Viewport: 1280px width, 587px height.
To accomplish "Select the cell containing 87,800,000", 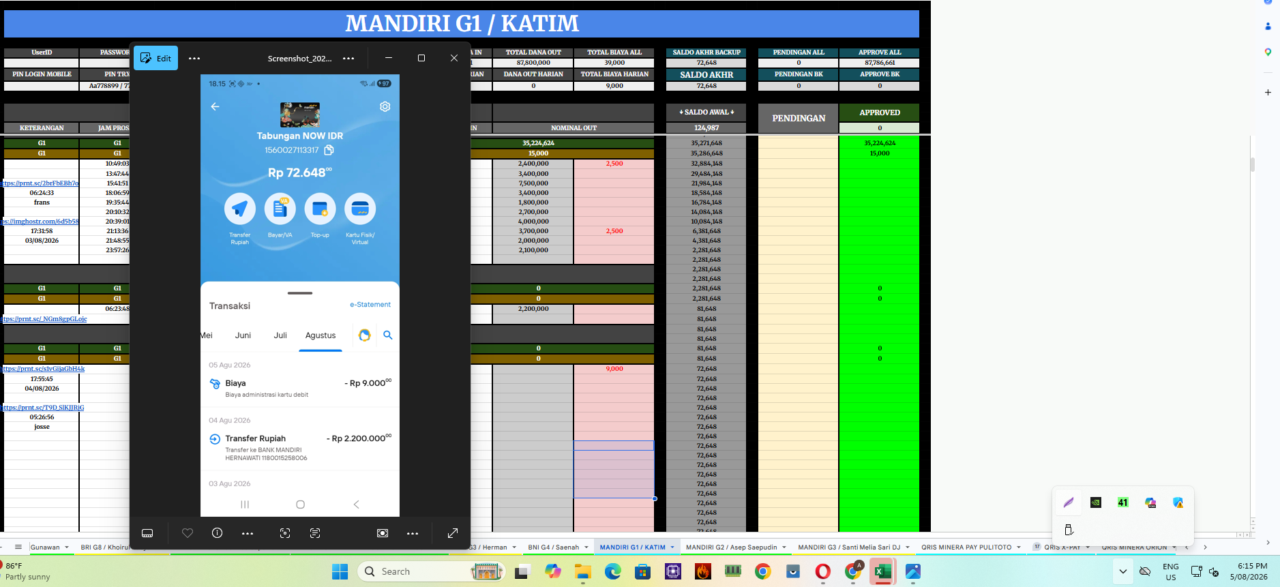I will click(533, 63).
